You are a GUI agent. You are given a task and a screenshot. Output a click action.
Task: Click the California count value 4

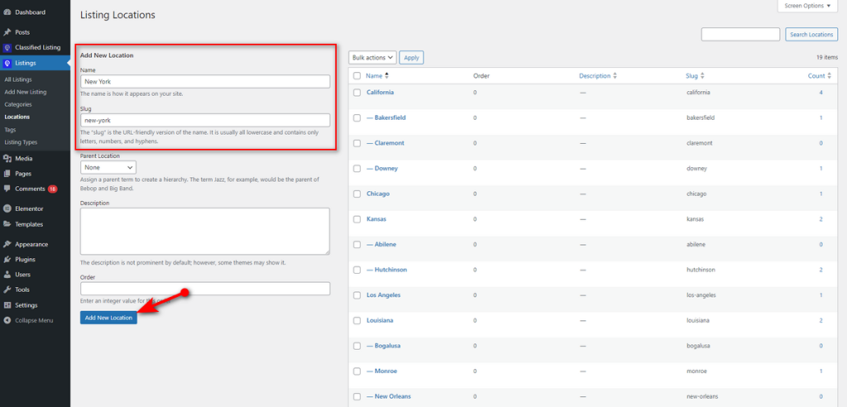821,93
